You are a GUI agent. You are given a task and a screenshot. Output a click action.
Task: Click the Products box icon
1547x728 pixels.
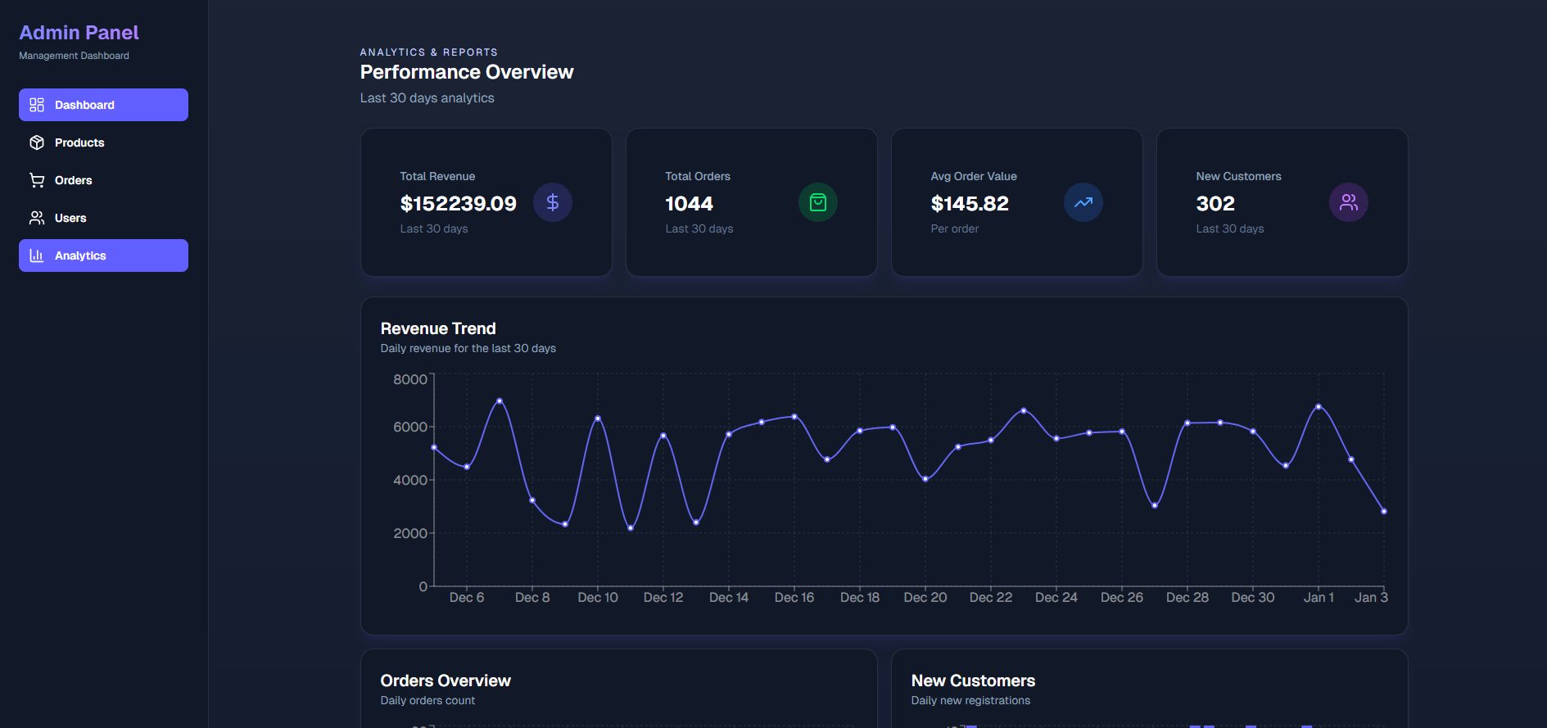(x=37, y=142)
